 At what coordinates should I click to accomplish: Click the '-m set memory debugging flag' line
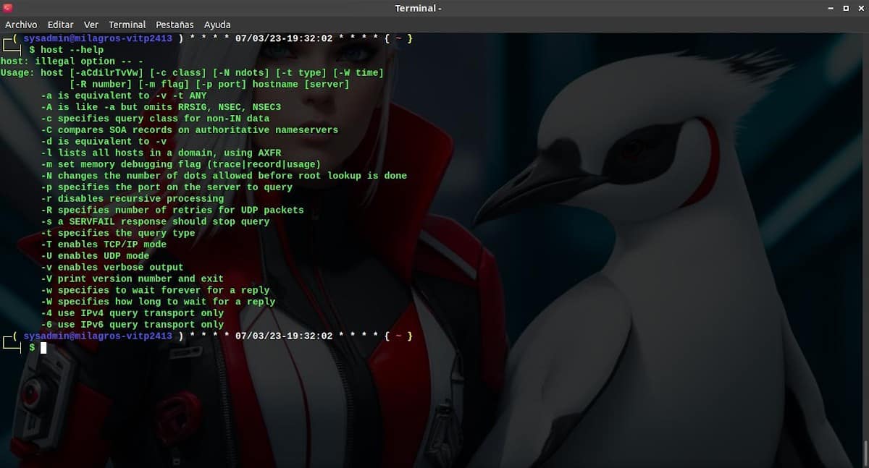point(181,165)
